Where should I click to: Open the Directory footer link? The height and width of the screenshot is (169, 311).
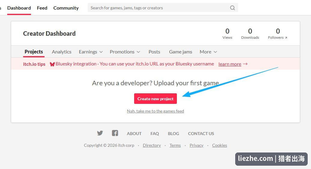(152, 146)
